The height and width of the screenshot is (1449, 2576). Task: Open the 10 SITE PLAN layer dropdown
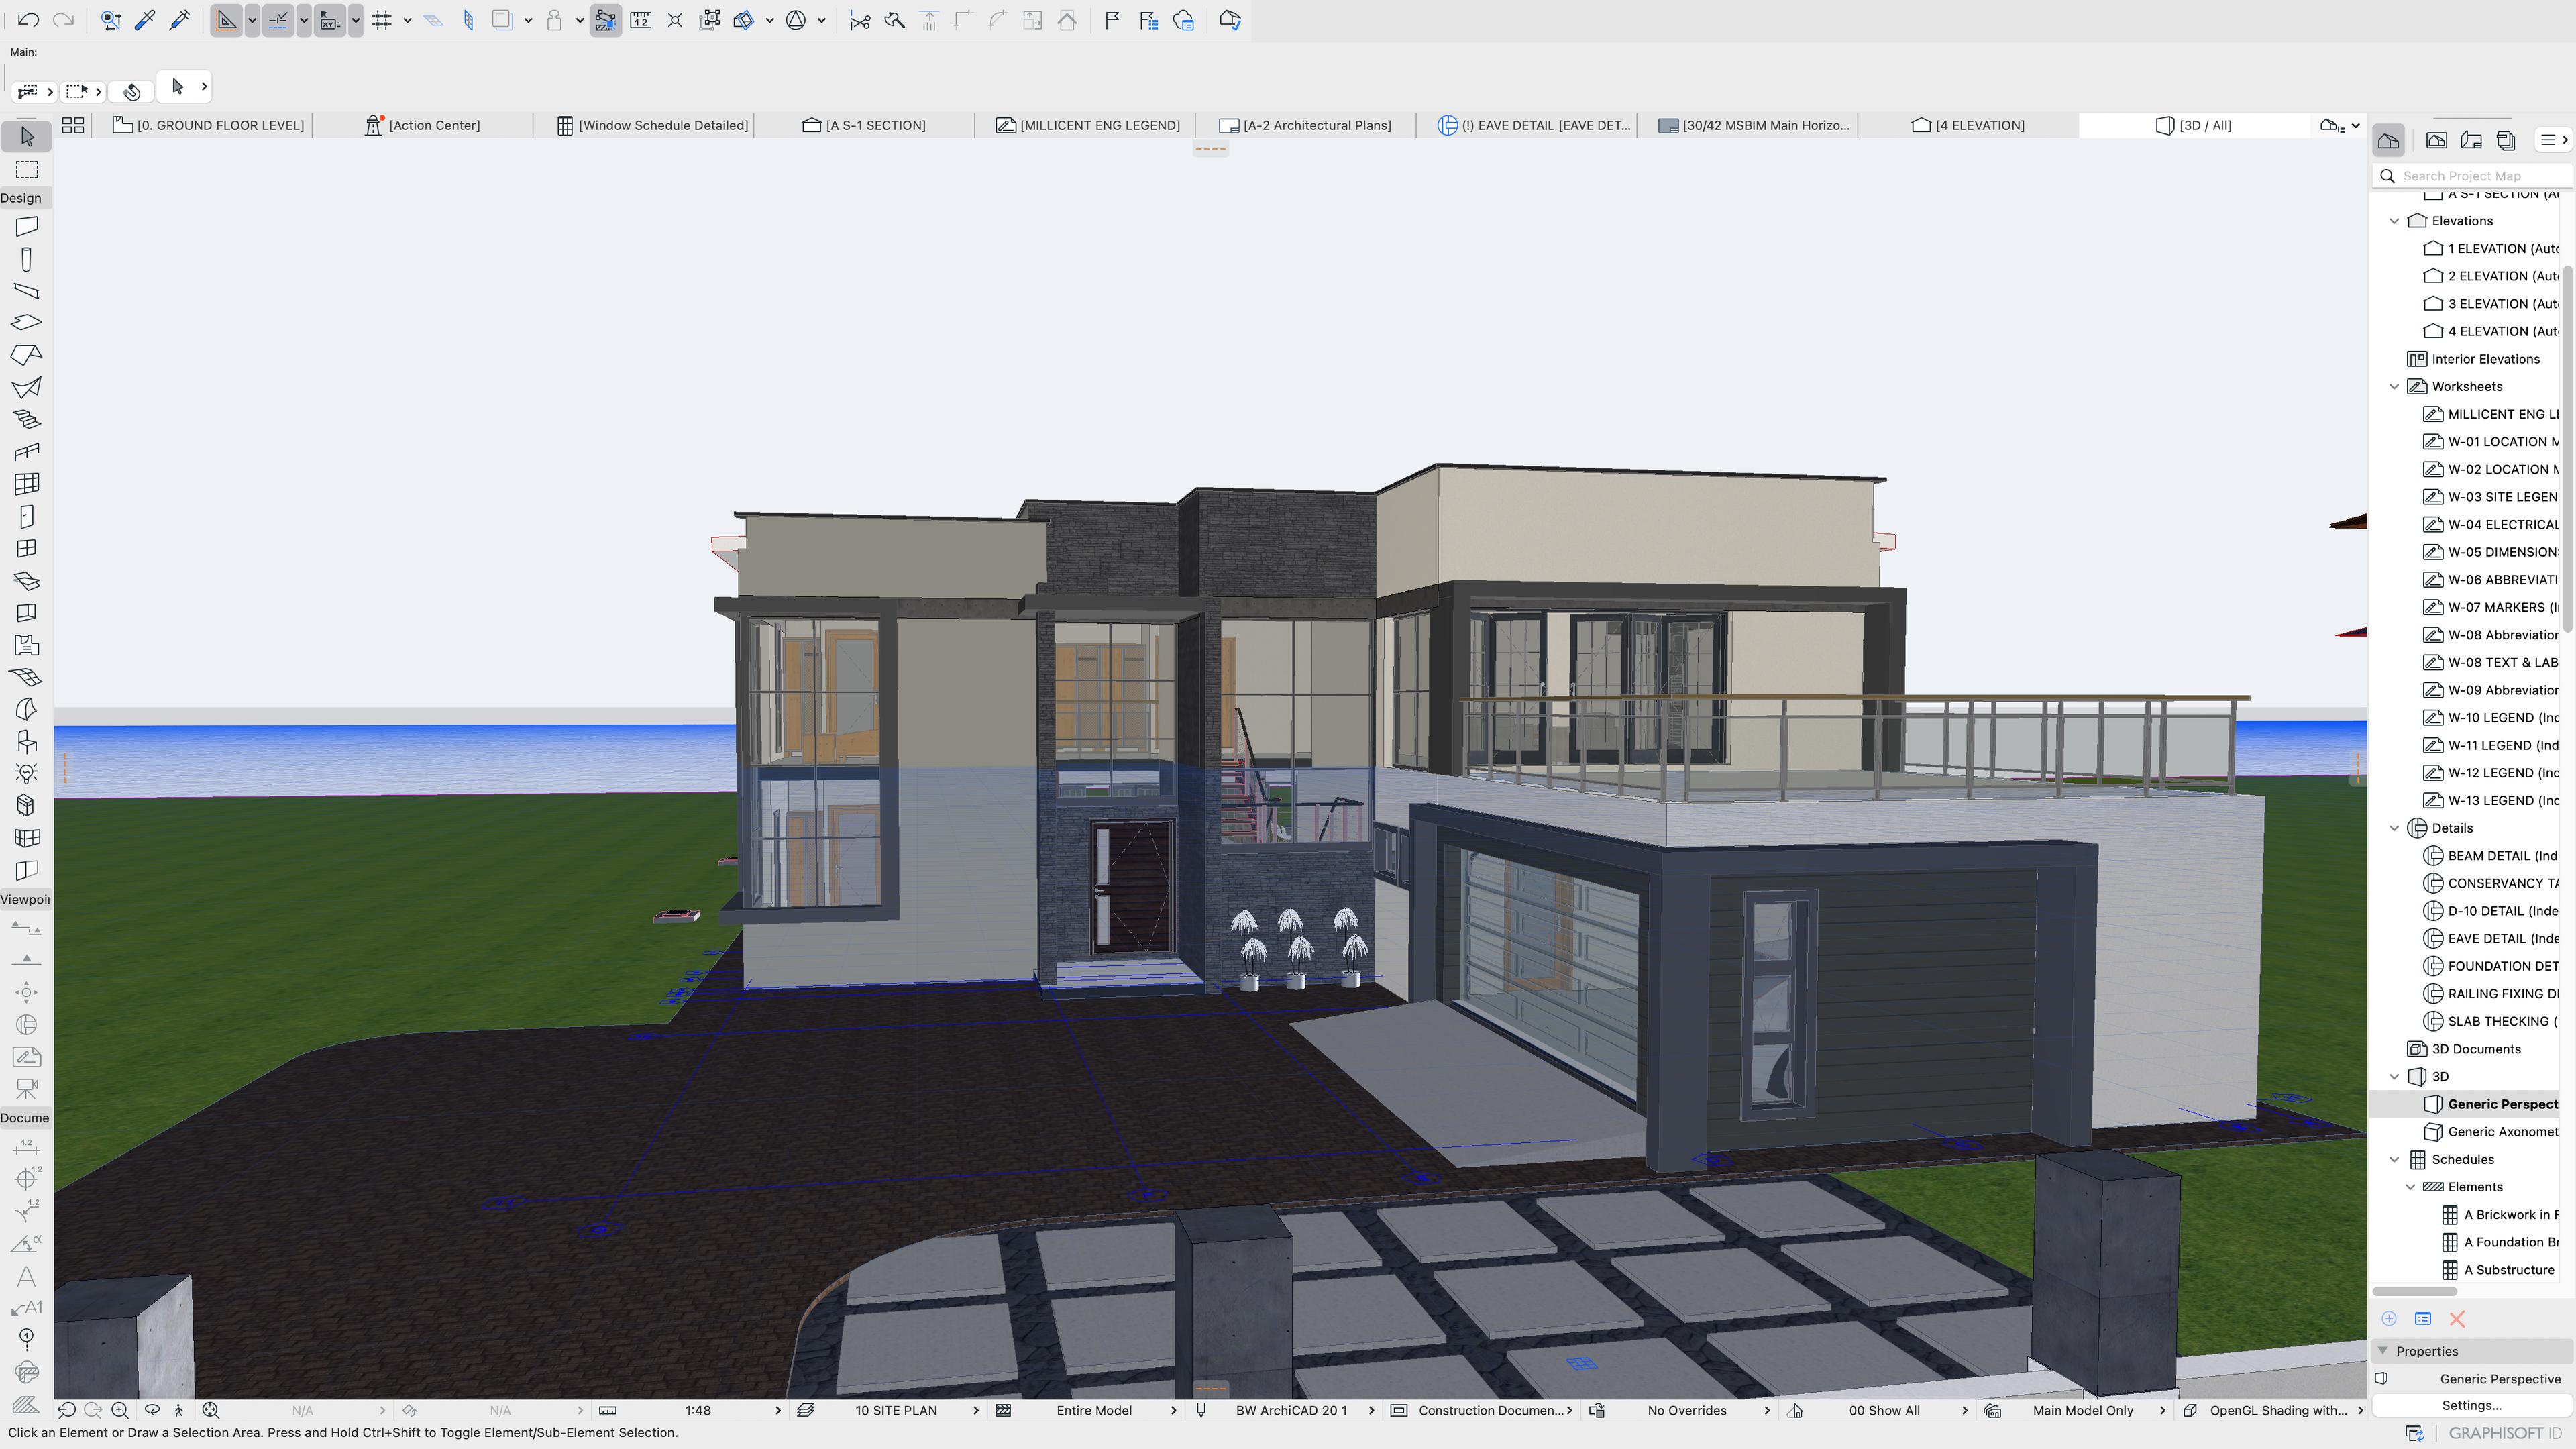895,1410
